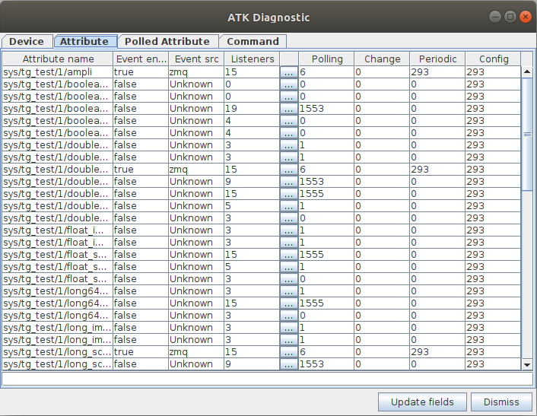537x416 pixels.
Task: Click the Periodic column header
Action: pyautogui.click(x=437, y=59)
